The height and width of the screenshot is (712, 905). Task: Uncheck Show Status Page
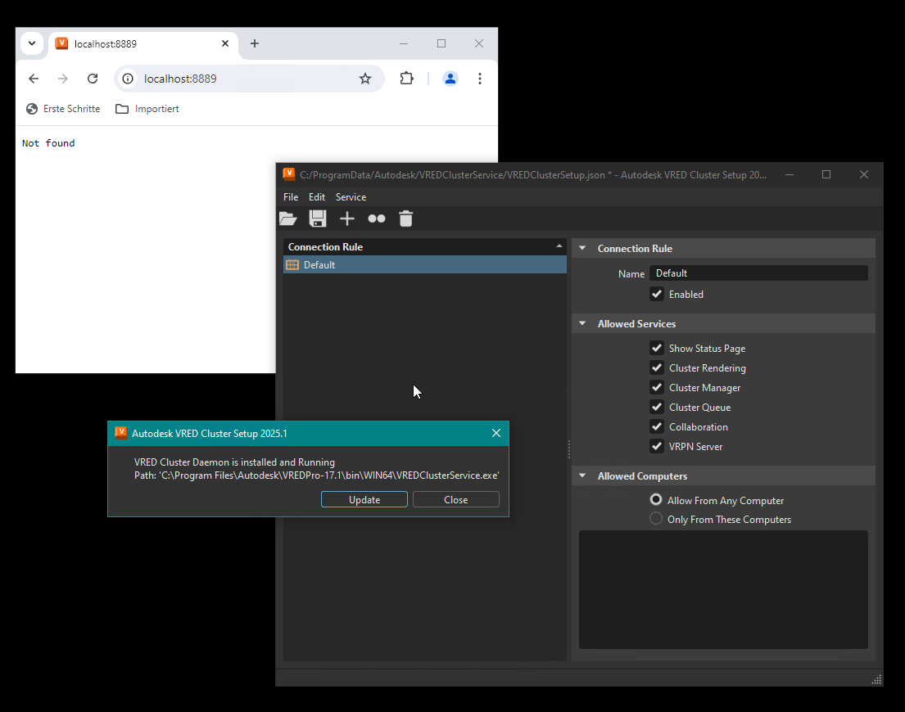[x=657, y=348]
